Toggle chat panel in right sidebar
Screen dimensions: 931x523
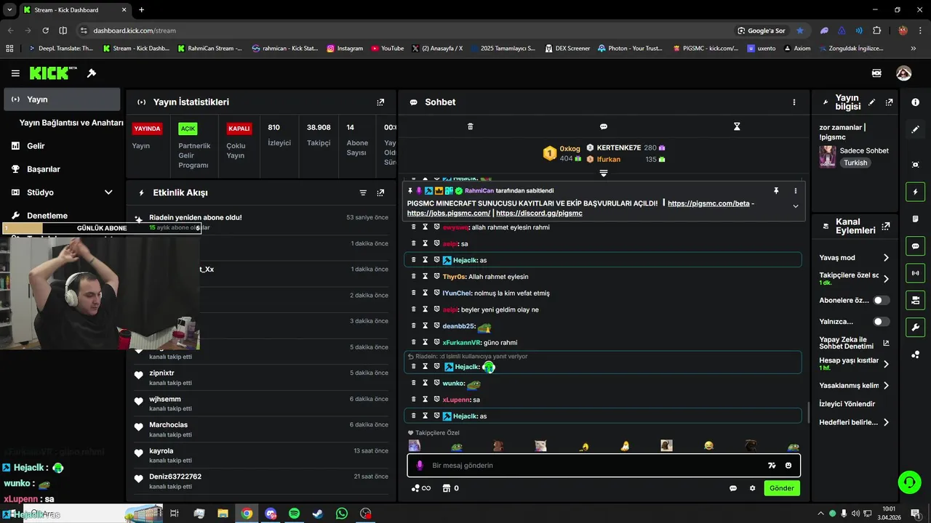915,246
